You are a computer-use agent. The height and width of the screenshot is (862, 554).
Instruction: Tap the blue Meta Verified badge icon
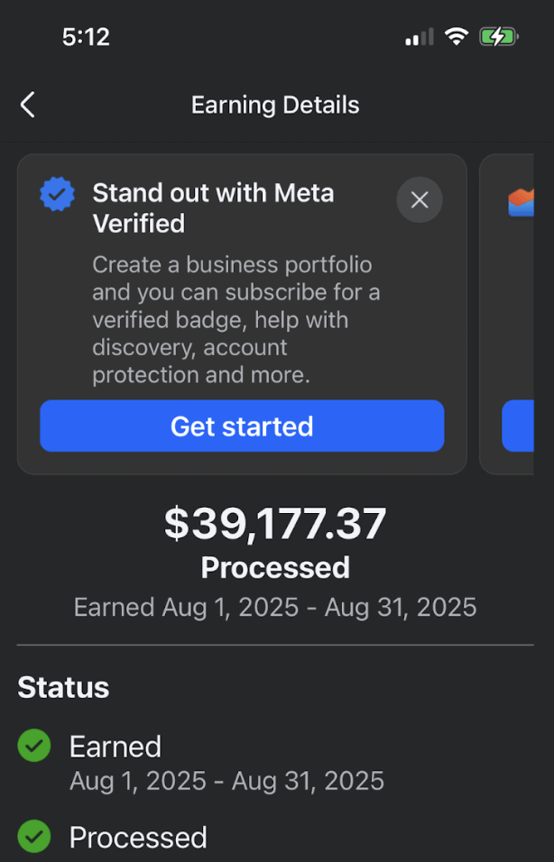coord(56,194)
